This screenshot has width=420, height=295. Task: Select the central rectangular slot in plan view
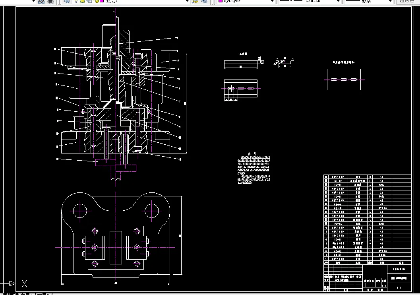[116, 248]
